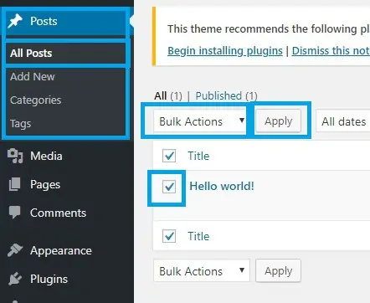
Task: Open the All Posts submenu item
Action: pyautogui.click(x=31, y=53)
